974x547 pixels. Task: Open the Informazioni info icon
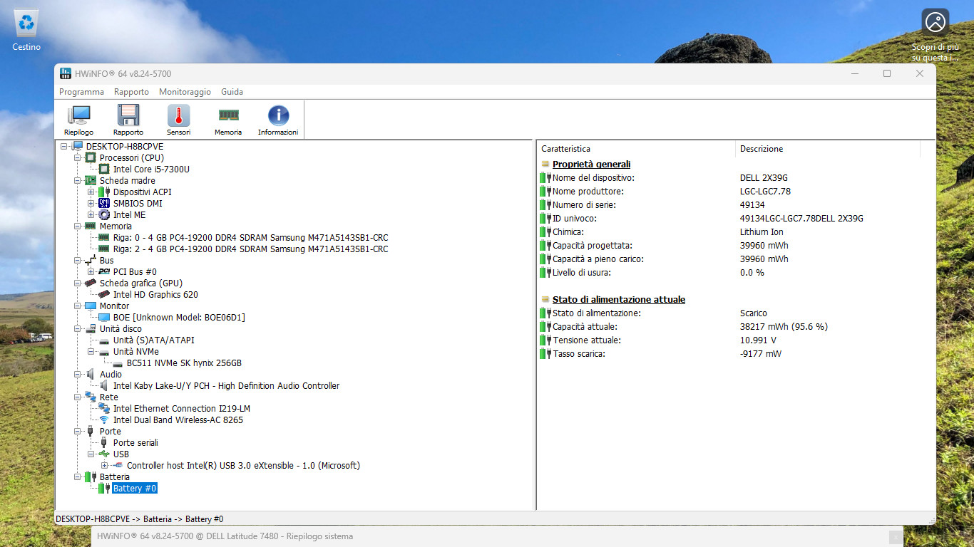pos(278,120)
